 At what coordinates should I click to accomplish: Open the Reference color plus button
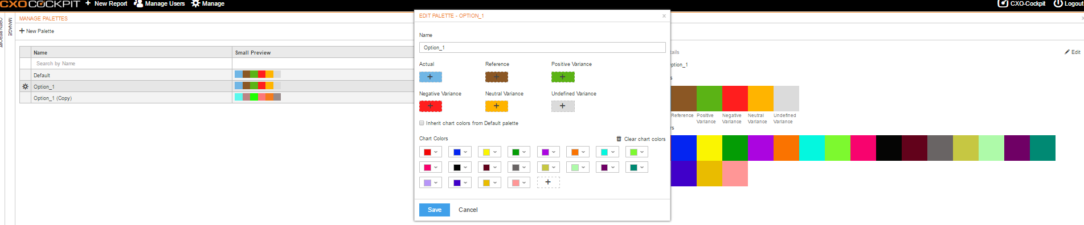[496, 77]
